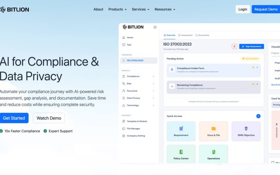Click the Quick Access heading

pos(174,116)
